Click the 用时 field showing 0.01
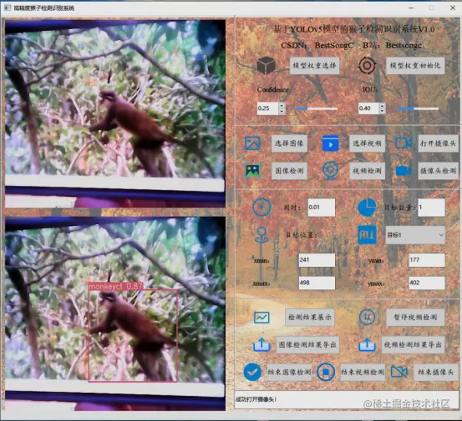This screenshot has height=421, width=462. click(322, 208)
